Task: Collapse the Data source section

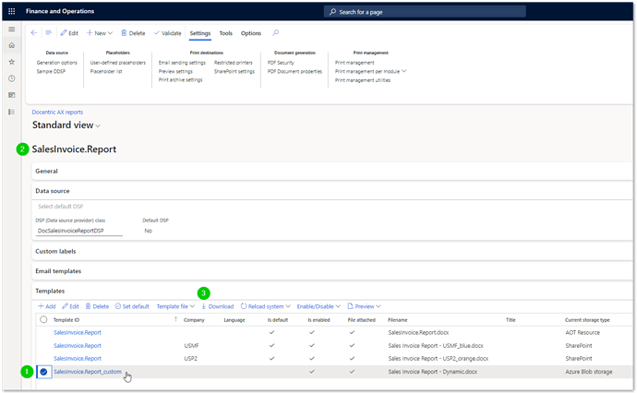Action: pyautogui.click(x=331, y=191)
